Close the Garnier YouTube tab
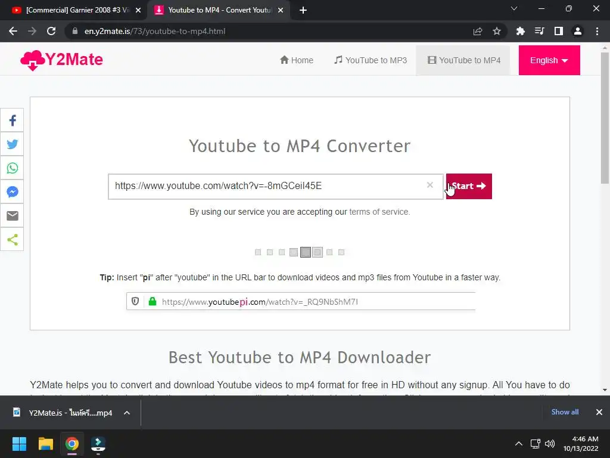Screen dimensions: 610x458 (138, 11)
